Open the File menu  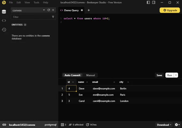(x=11, y=2)
